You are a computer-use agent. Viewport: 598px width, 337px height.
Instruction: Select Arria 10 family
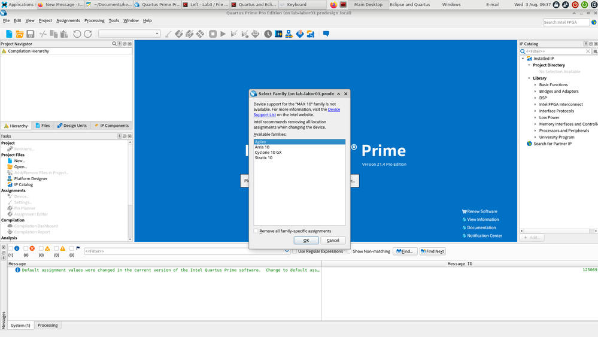click(299, 147)
